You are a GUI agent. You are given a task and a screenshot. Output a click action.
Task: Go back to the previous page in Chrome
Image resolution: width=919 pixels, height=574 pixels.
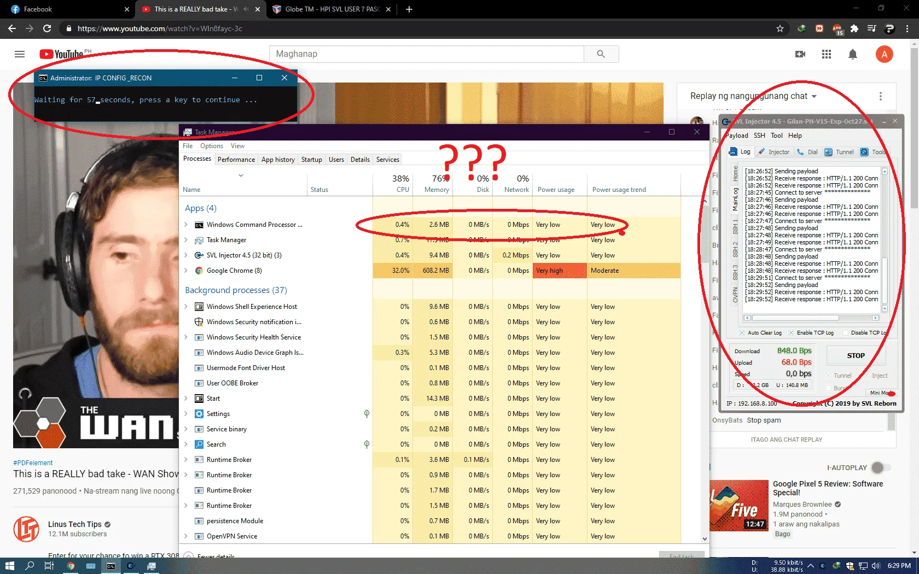[x=12, y=28]
